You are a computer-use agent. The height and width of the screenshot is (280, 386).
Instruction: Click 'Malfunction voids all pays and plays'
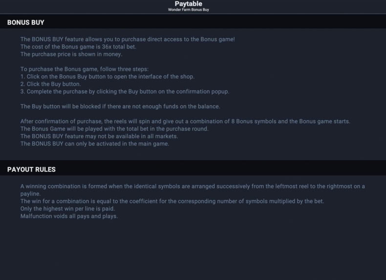pyautogui.click(x=69, y=216)
